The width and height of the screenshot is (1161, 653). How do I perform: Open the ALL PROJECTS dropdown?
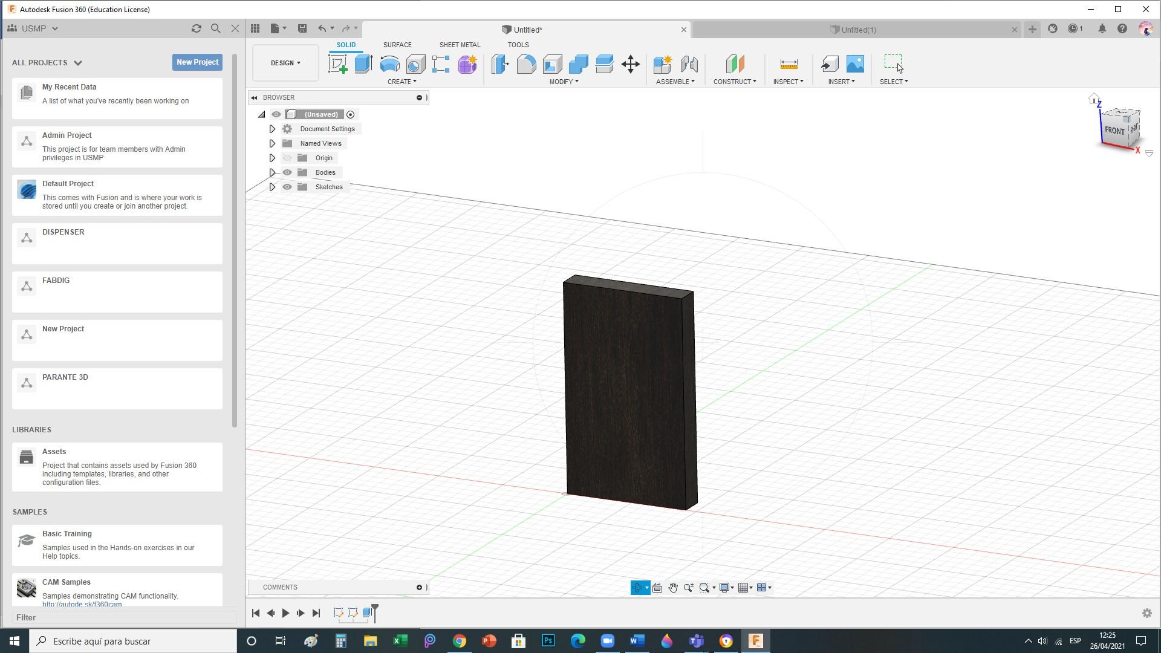tap(47, 63)
